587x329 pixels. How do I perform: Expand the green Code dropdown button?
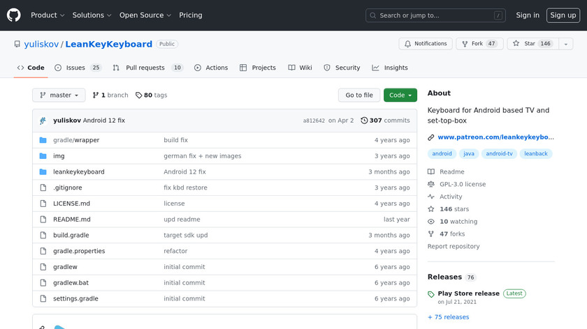click(x=400, y=95)
